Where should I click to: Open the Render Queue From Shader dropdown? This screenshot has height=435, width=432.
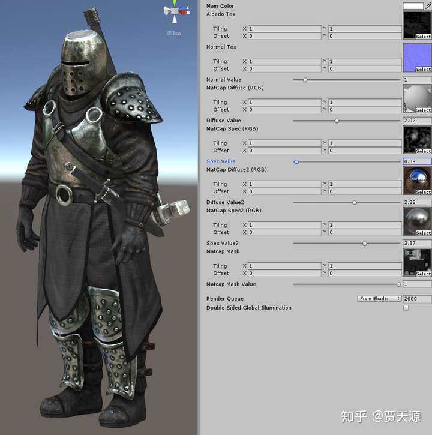379,299
